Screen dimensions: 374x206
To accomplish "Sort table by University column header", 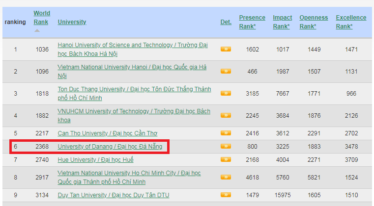I will click(x=72, y=22).
